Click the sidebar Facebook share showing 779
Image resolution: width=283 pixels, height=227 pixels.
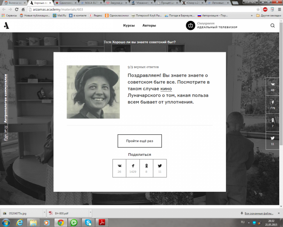[272, 105]
